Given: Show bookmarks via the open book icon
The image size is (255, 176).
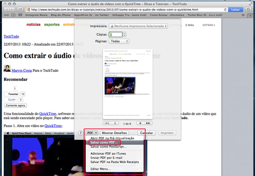Looking at the screenshot, I should coord(13,15).
